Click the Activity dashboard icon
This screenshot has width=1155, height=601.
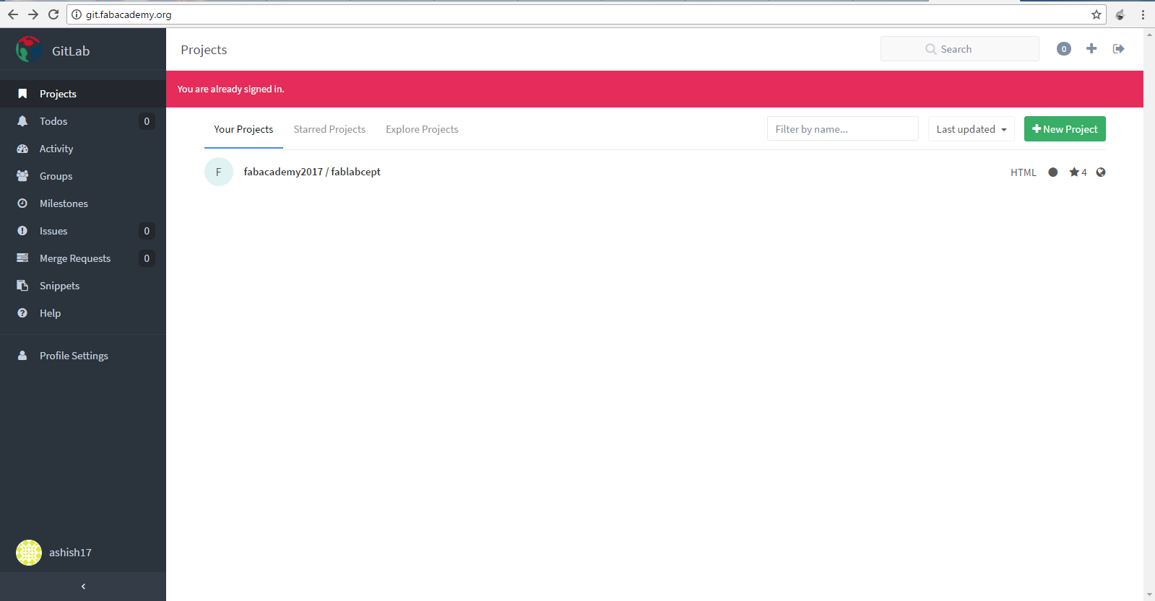click(x=22, y=149)
